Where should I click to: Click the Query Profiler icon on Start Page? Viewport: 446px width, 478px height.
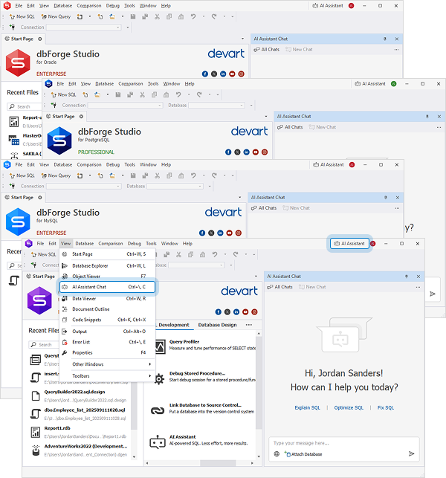pyautogui.click(x=157, y=345)
